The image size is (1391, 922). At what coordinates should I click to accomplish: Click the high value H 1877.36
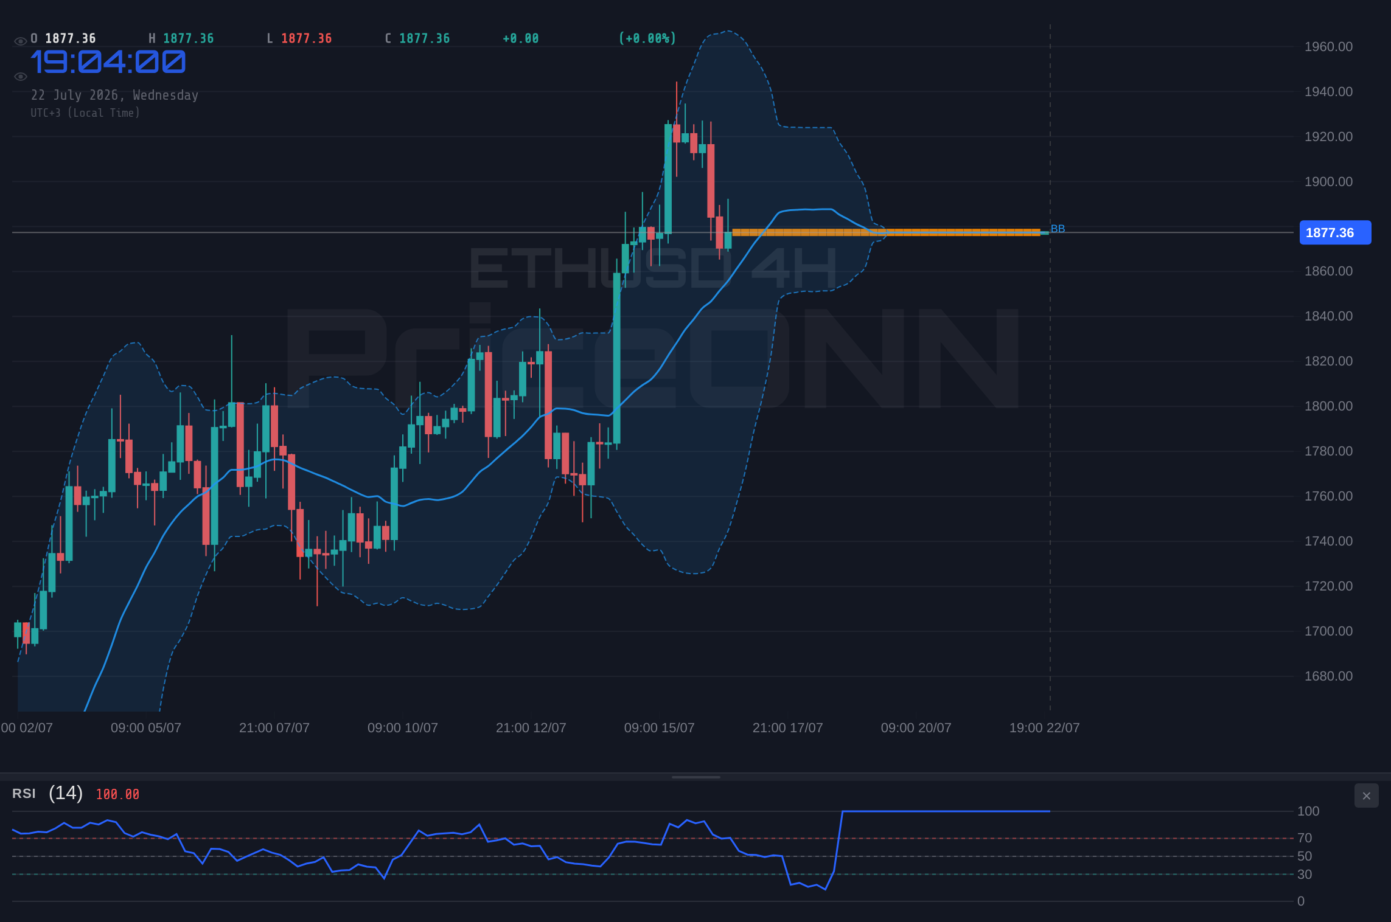[181, 38]
